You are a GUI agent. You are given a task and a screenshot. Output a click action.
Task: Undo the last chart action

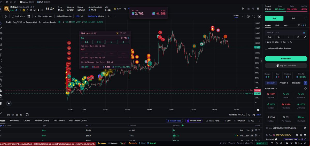109,16
